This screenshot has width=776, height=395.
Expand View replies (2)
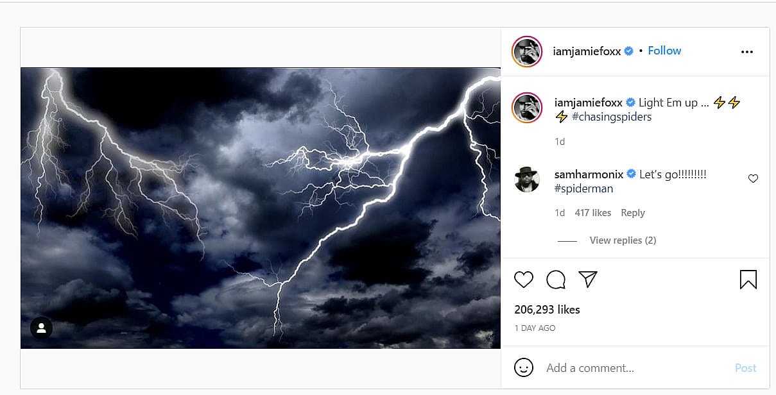point(623,240)
